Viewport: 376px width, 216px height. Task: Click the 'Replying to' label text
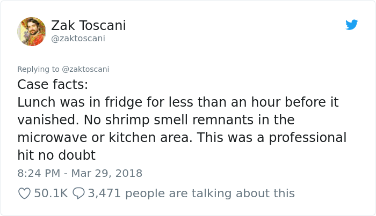tap(39, 69)
